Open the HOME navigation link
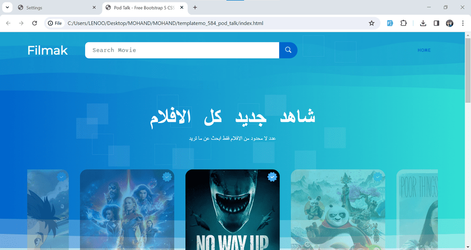This screenshot has height=250, width=471. point(424,50)
